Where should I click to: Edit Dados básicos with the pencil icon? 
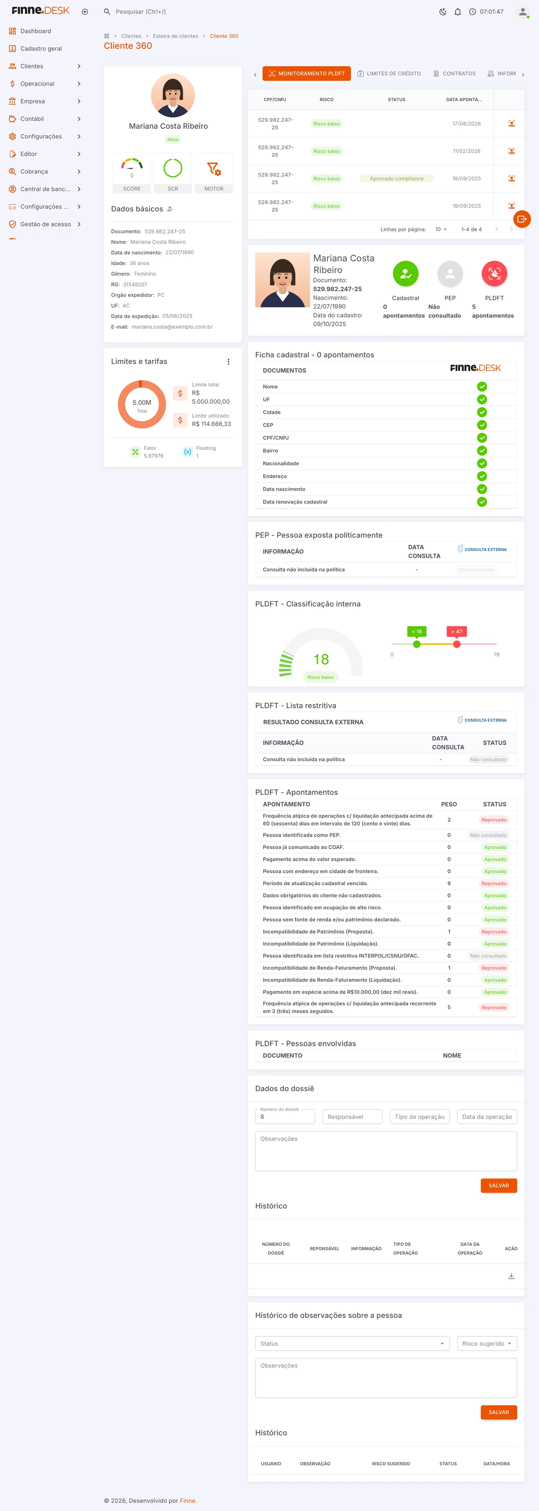point(170,209)
